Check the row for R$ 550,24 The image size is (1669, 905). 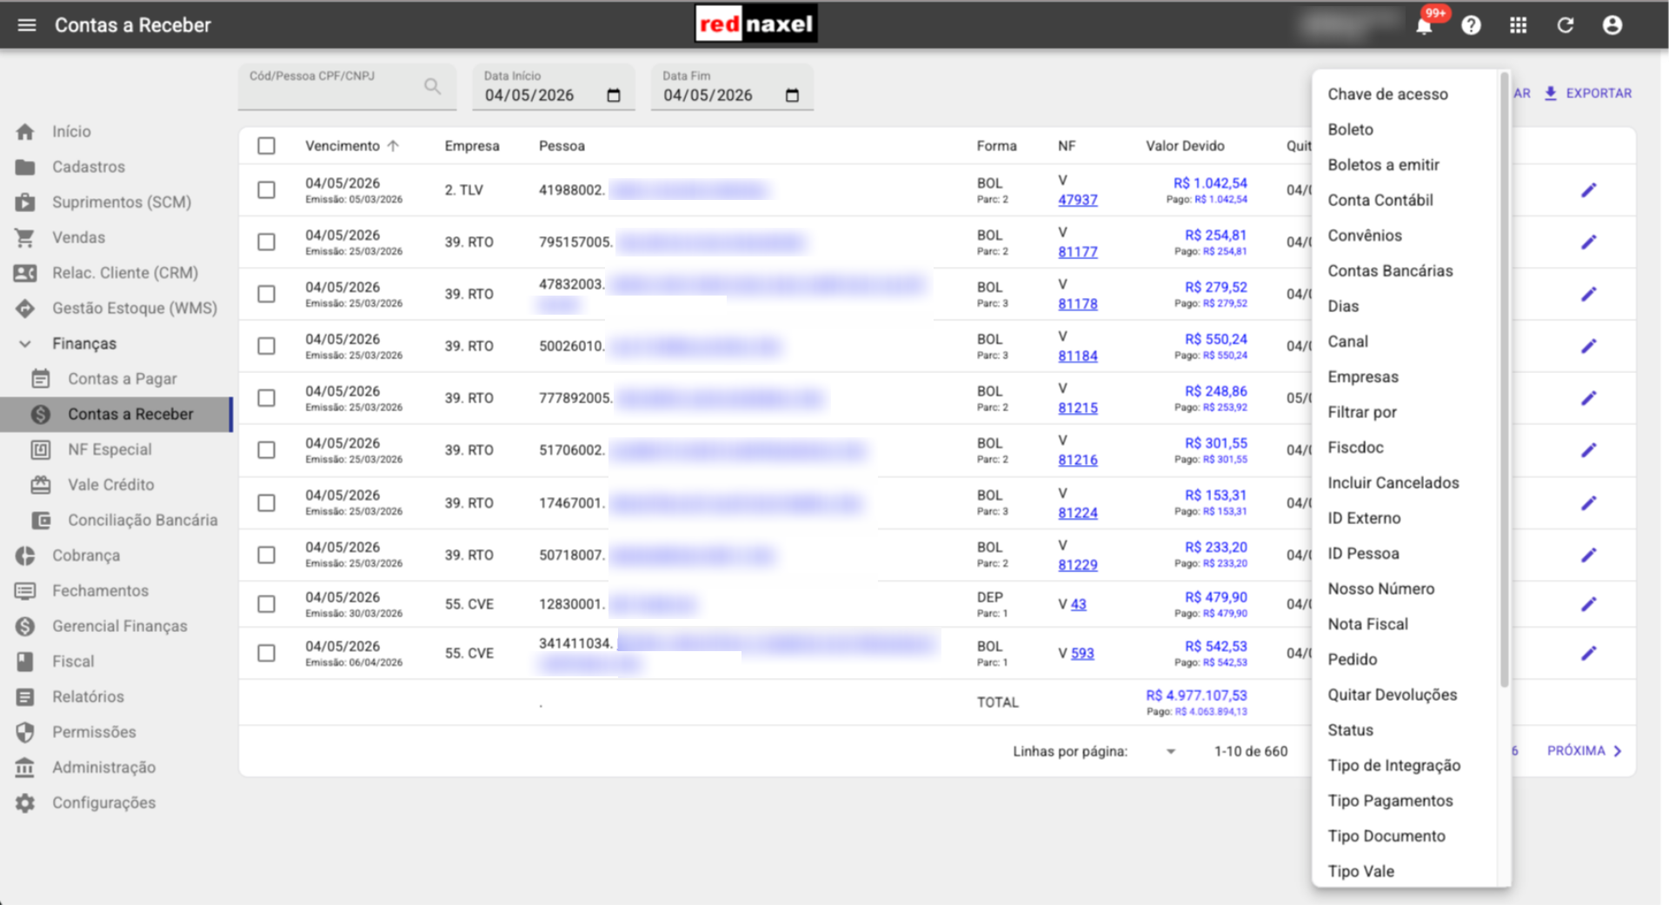[266, 346]
